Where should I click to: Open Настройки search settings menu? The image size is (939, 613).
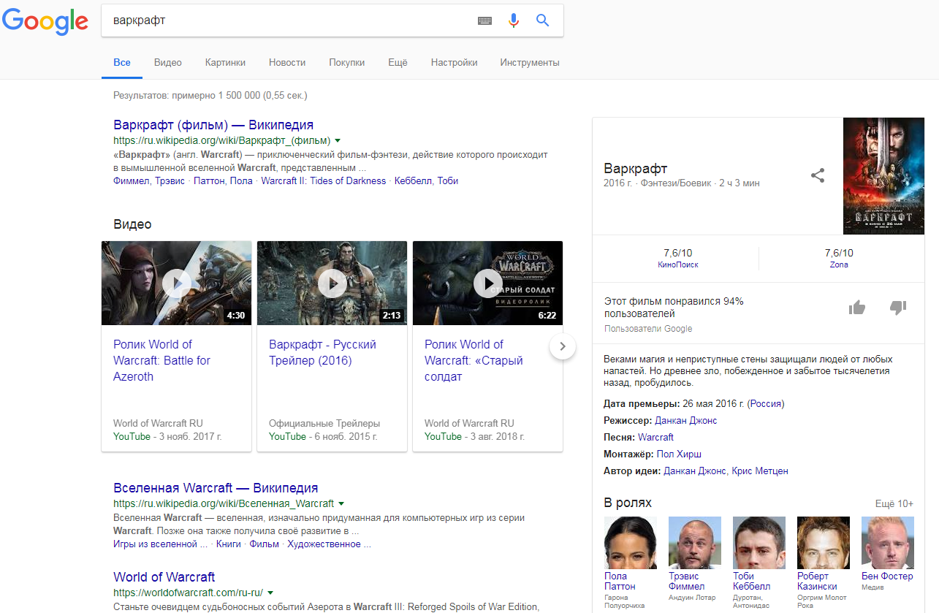[454, 63]
